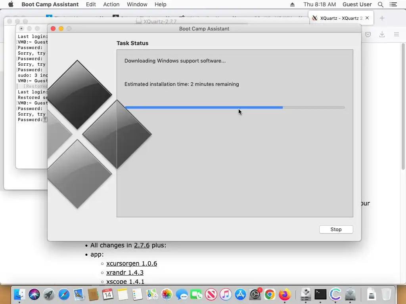The image size is (406, 304).
Task: Click Estimated installation time text
Action: pos(182,84)
